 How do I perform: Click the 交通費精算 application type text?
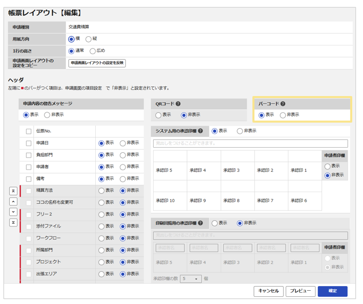click(x=79, y=27)
